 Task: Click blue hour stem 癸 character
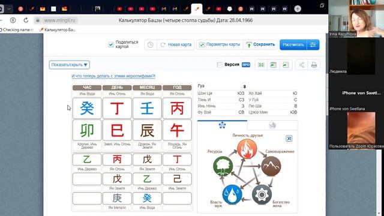point(87,108)
